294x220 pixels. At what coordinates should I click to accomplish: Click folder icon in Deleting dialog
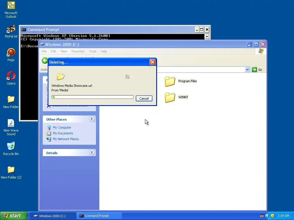pos(61,76)
